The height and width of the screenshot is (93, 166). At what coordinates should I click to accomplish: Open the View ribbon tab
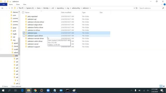25,4
